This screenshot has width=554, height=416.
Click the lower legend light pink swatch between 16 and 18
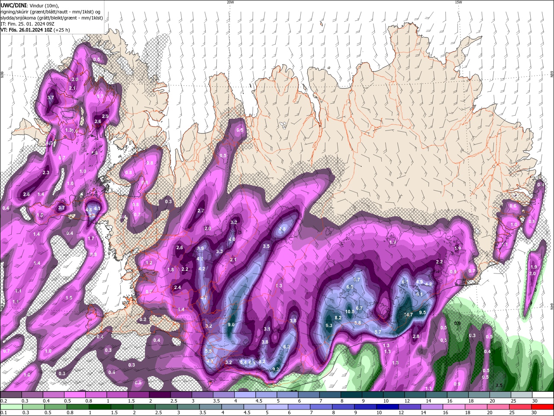454,407
